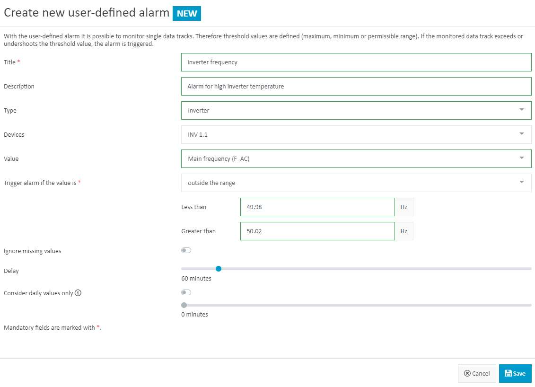Toggle the Ignore missing values switch
The image size is (535, 387).
[x=186, y=250]
